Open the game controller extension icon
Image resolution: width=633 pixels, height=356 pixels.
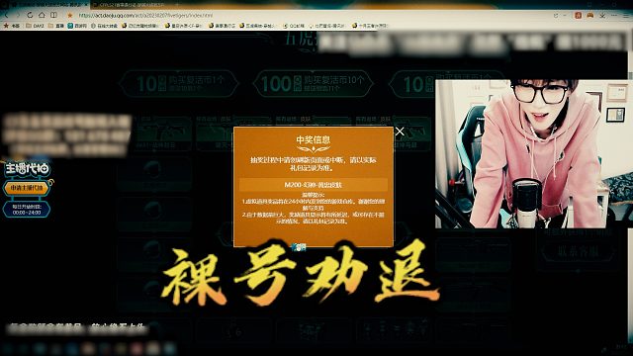coord(590,16)
